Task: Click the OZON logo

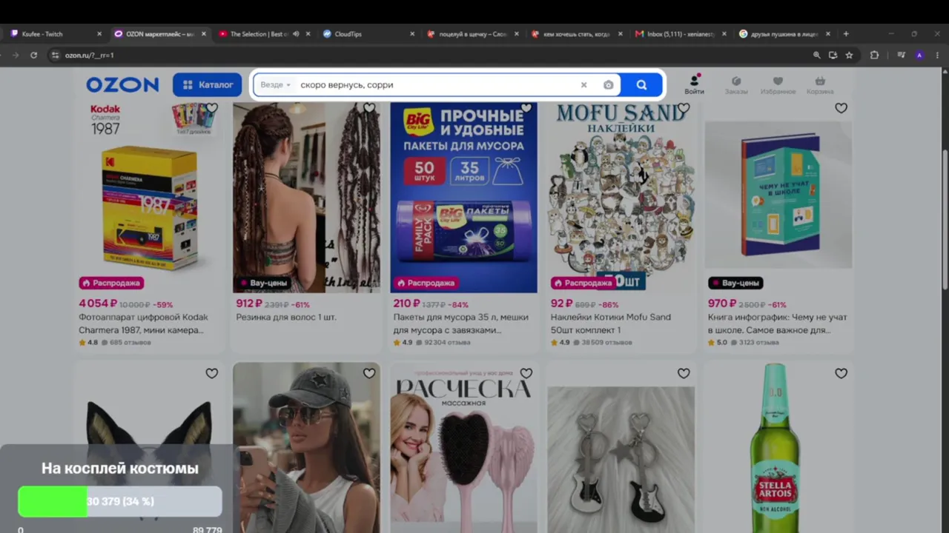Action: coord(122,85)
